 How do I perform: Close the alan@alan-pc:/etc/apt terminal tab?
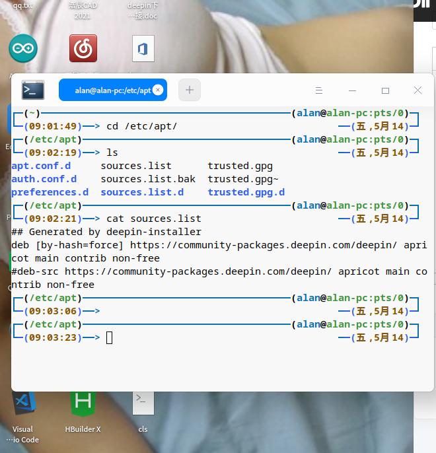tap(158, 90)
